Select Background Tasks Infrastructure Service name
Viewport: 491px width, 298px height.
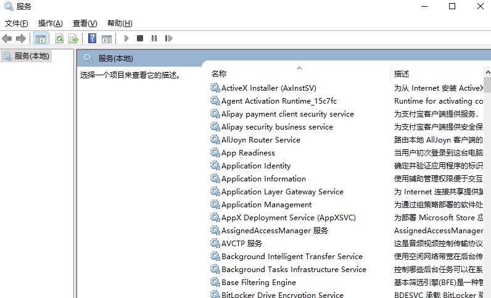click(x=294, y=270)
